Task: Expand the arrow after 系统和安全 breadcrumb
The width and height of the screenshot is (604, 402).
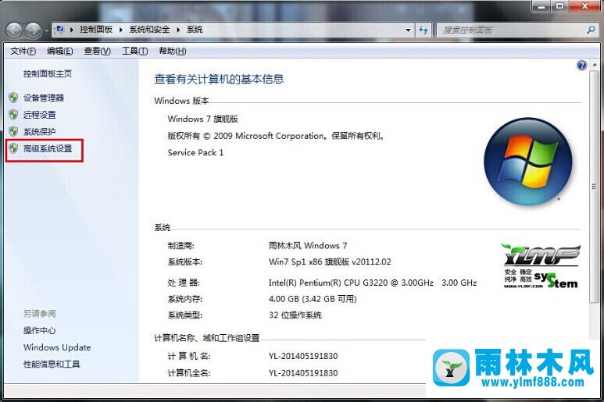Action: pyautogui.click(x=178, y=30)
